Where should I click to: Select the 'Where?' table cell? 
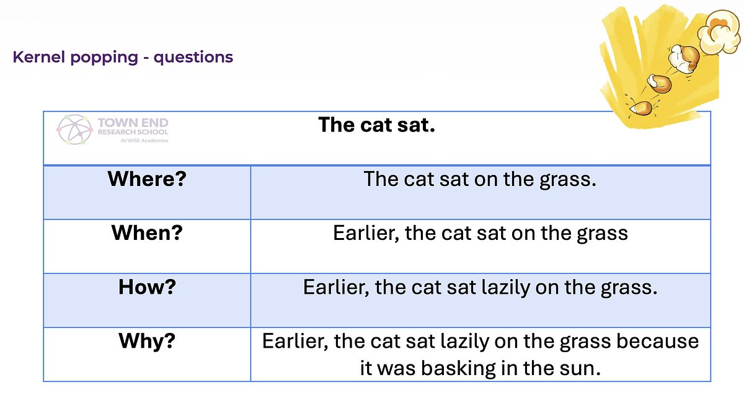[x=147, y=192]
